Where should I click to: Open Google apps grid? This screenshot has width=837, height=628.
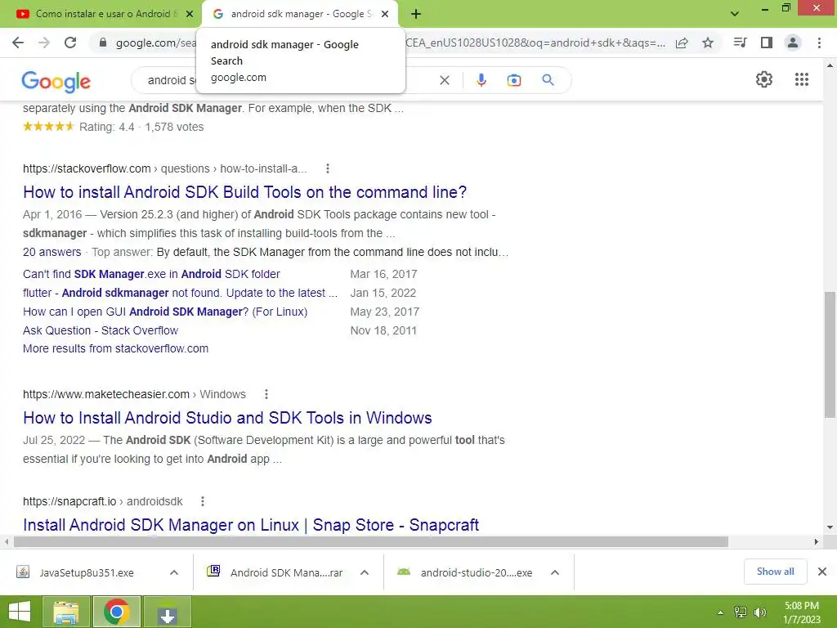[801, 79]
